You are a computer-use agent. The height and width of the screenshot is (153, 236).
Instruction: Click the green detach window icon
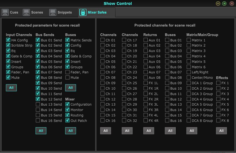point(224,4)
